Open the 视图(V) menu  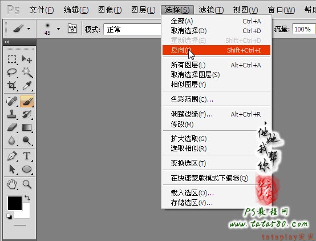pyautogui.click(x=245, y=10)
